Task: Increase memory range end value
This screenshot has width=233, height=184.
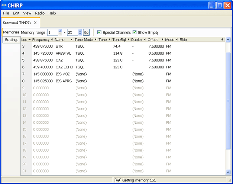Action: tap(80, 31)
